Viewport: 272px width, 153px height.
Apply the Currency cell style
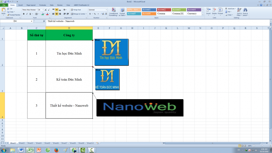(194, 14)
